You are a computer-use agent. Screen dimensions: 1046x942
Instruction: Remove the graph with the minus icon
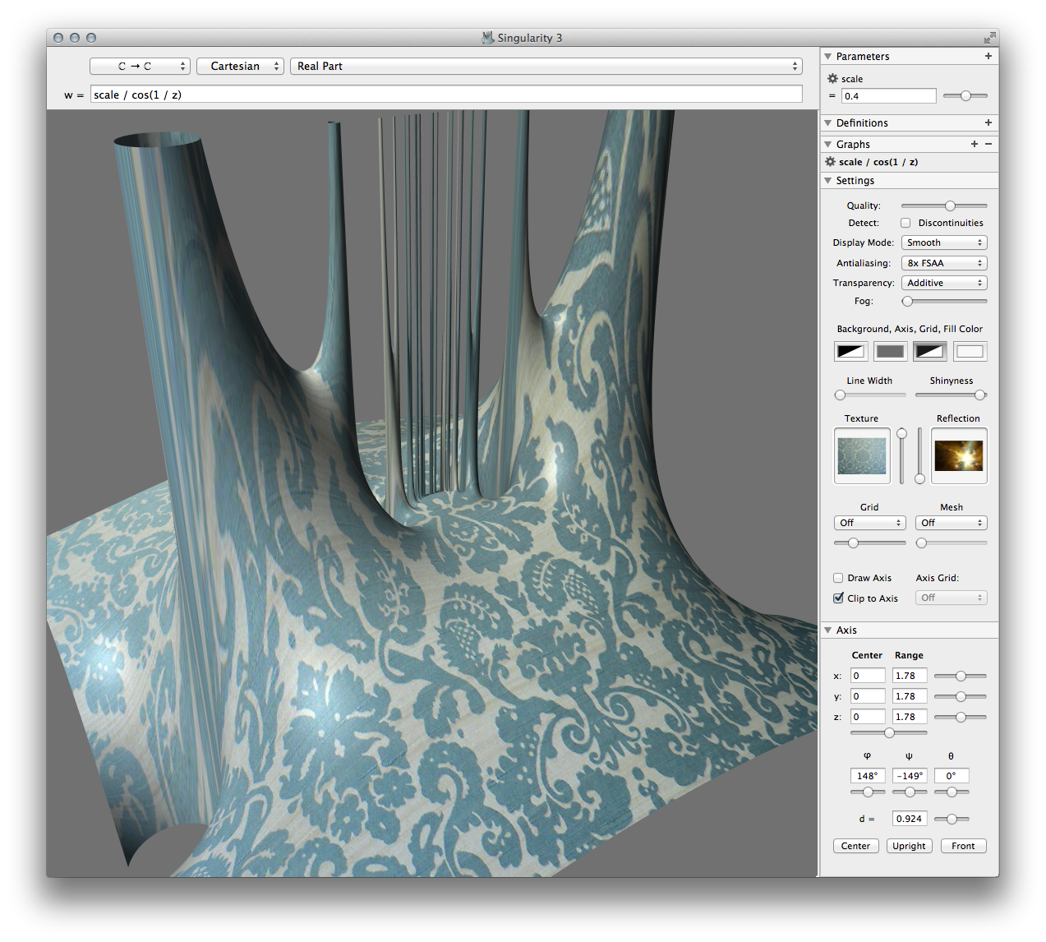pos(988,144)
